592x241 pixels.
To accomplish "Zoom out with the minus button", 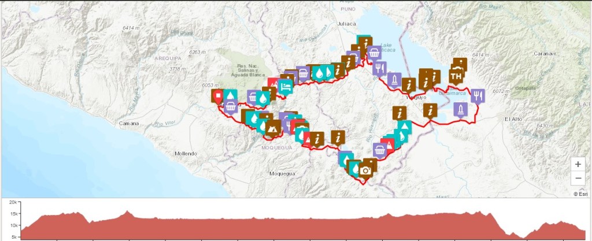I will tap(578, 178).
